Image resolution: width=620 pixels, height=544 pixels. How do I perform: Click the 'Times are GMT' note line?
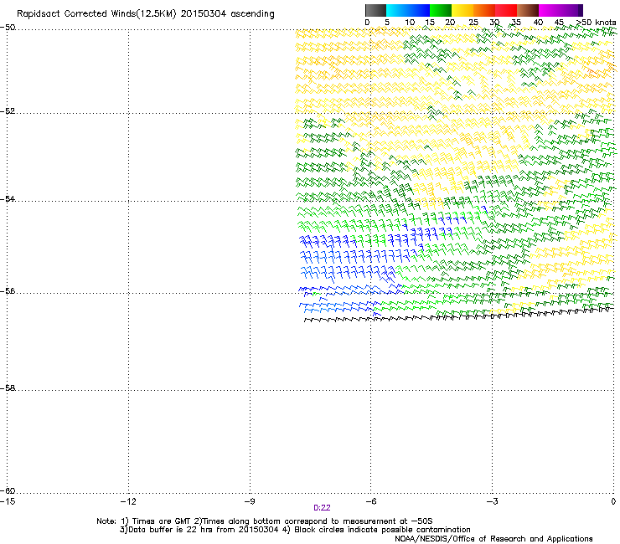click(265, 521)
